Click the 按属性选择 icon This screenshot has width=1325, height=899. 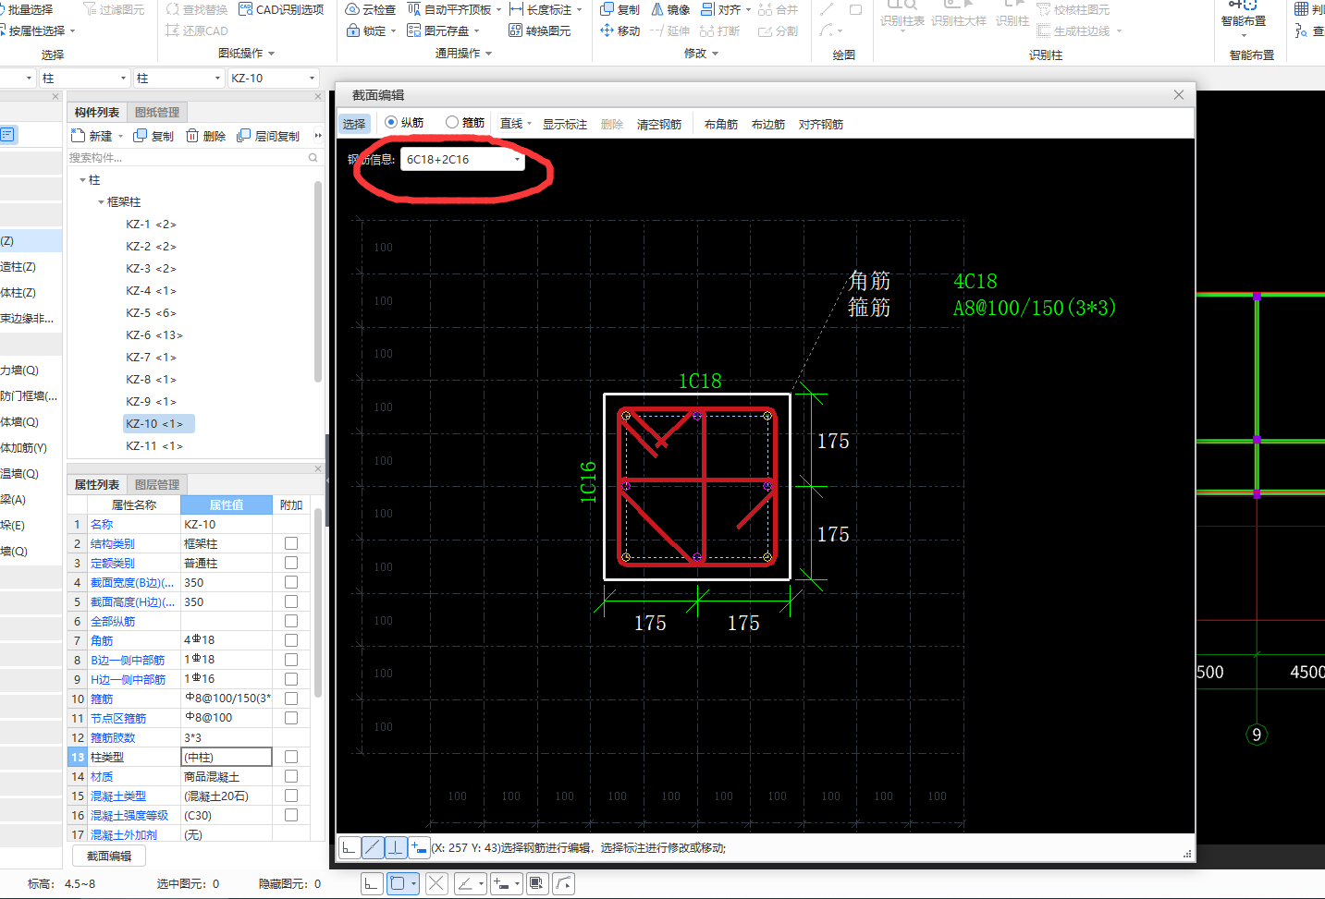(4, 30)
